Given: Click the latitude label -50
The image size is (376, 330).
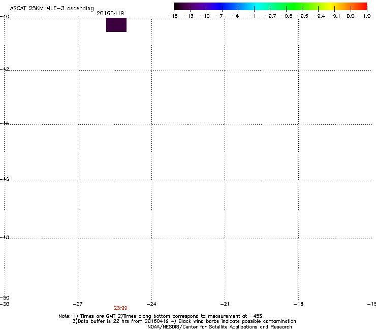Looking at the screenshot, I should coord(5,298).
